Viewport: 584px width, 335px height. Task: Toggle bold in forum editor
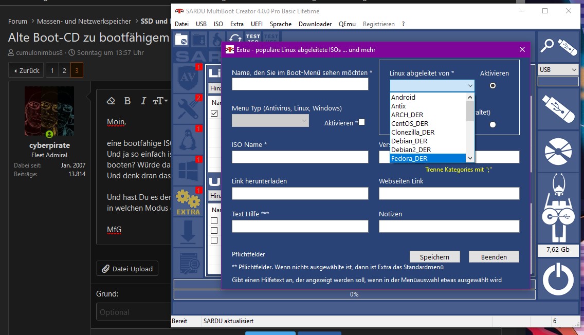(127, 101)
